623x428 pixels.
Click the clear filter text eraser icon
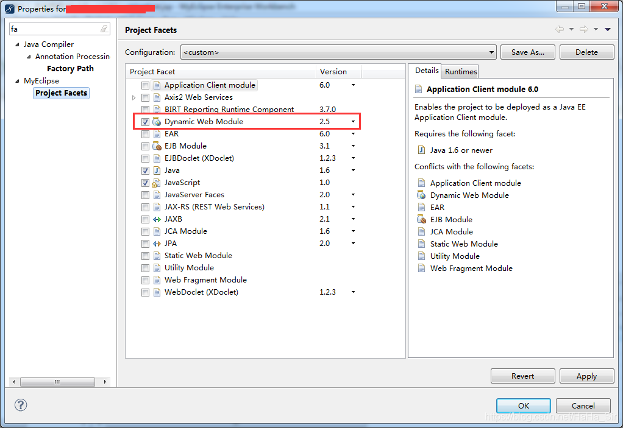104,29
